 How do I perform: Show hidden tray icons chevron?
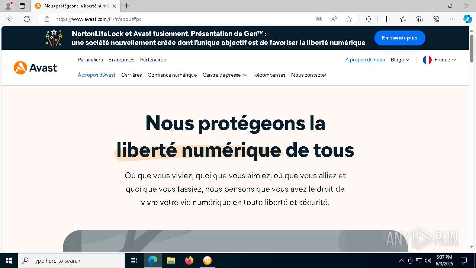click(x=401, y=261)
